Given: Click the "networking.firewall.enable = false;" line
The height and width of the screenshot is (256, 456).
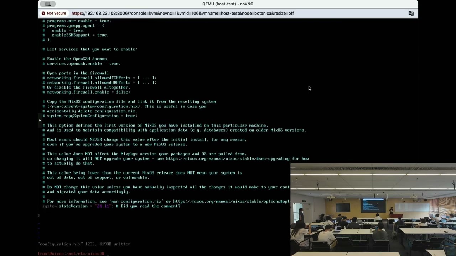Looking at the screenshot, I should (86, 92).
